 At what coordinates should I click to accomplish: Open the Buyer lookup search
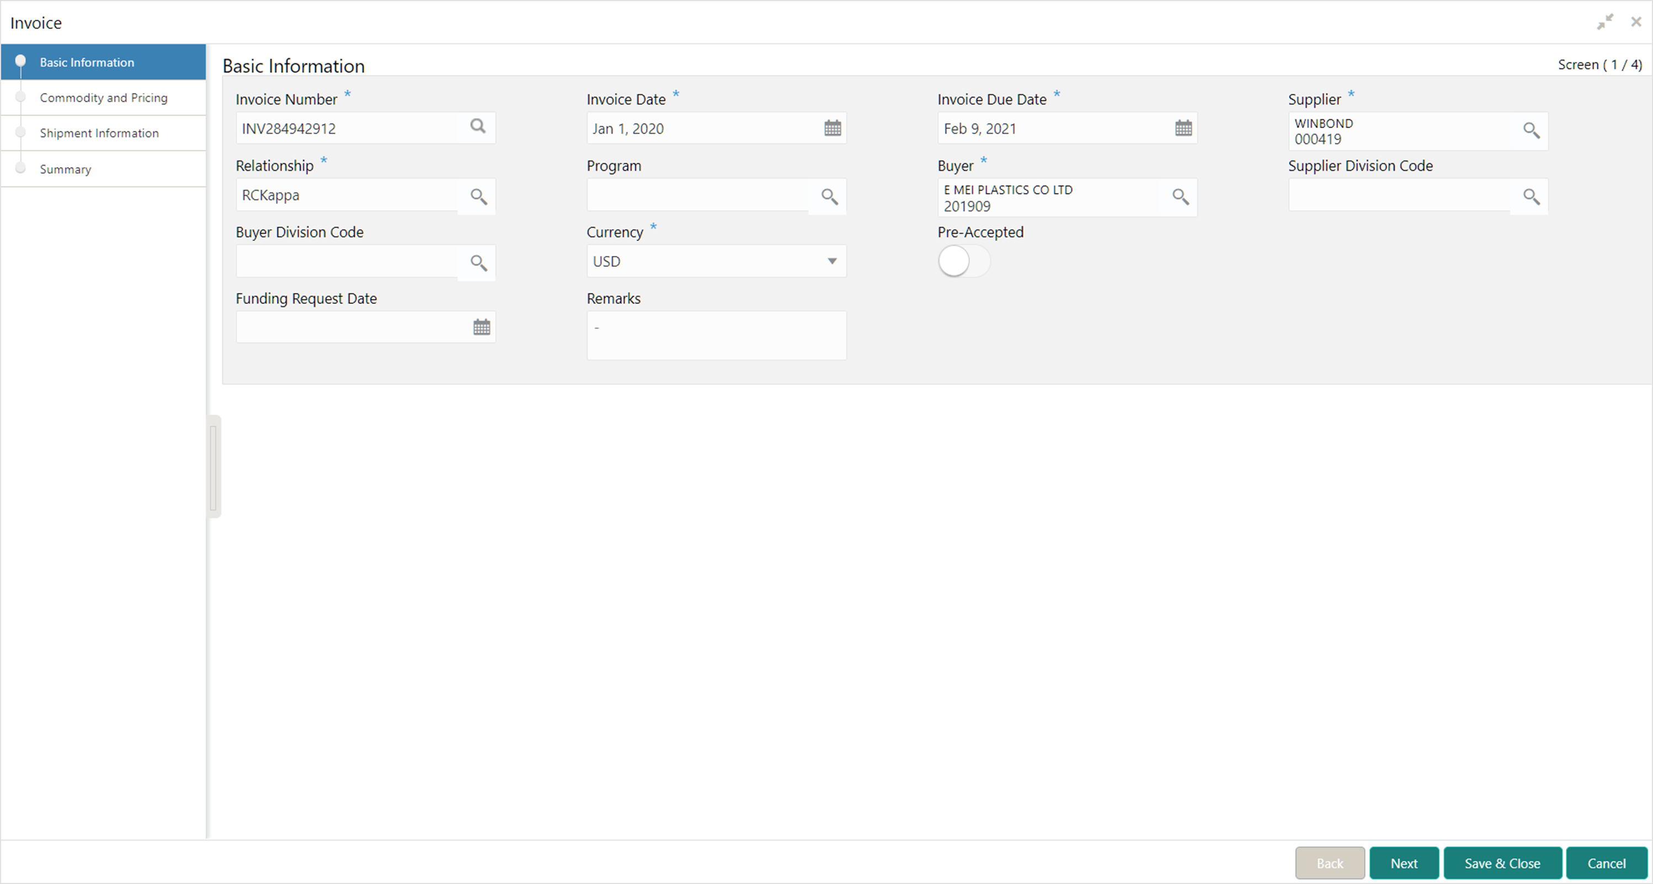pyautogui.click(x=1180, y=196)
